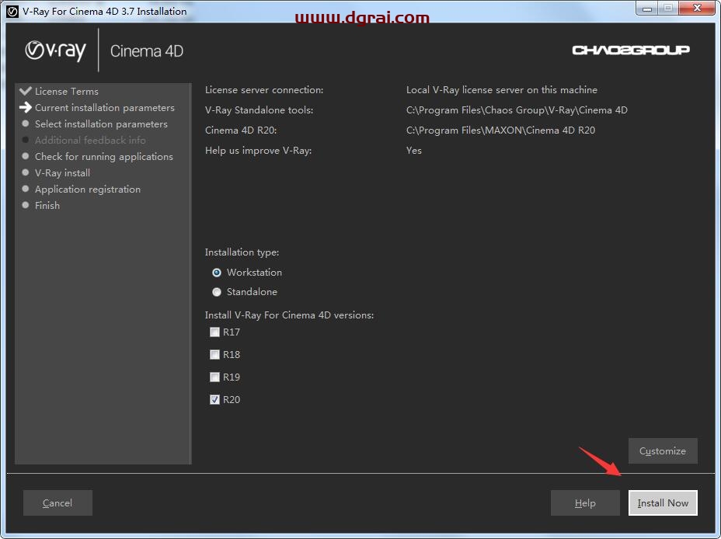Screen dimensions: 721x539
Task: Enable the R18 version checkbox
Action: [215, 355]
